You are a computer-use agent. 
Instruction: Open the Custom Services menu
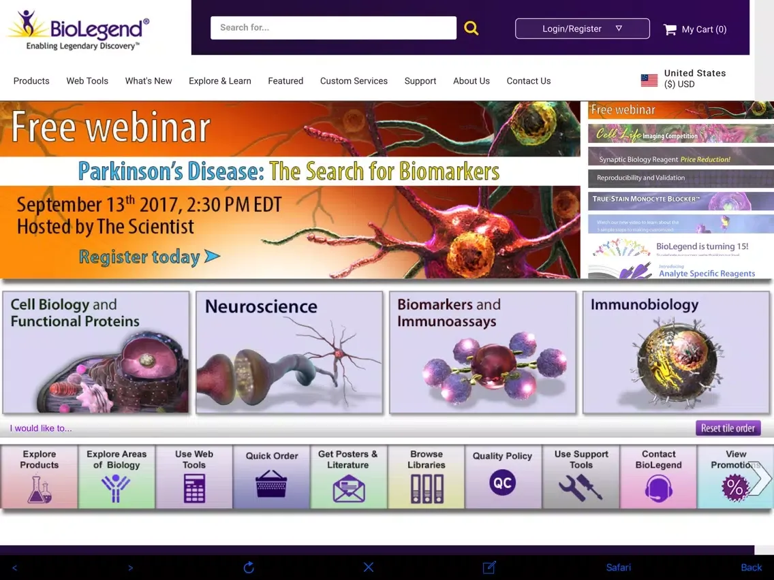pos(354,81)
